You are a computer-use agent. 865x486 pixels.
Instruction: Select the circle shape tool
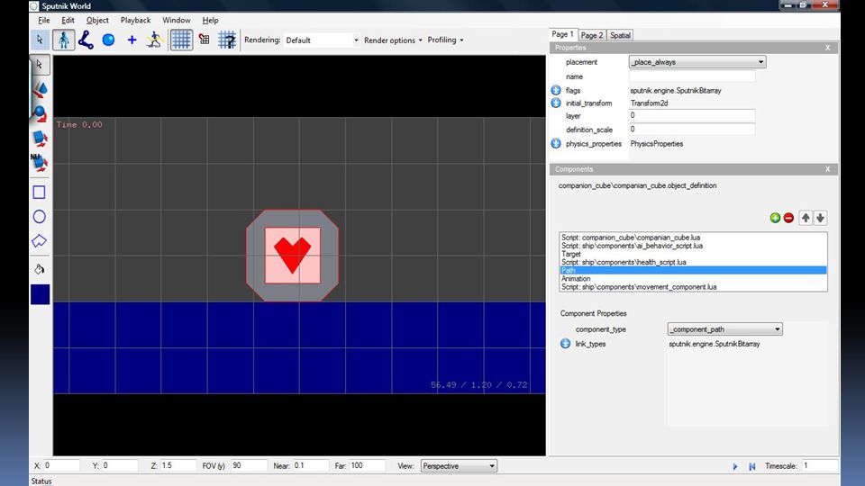39,217
